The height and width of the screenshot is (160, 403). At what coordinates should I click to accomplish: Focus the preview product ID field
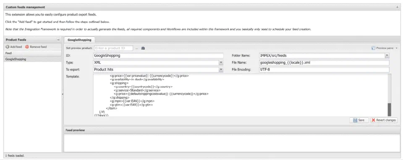114,48
